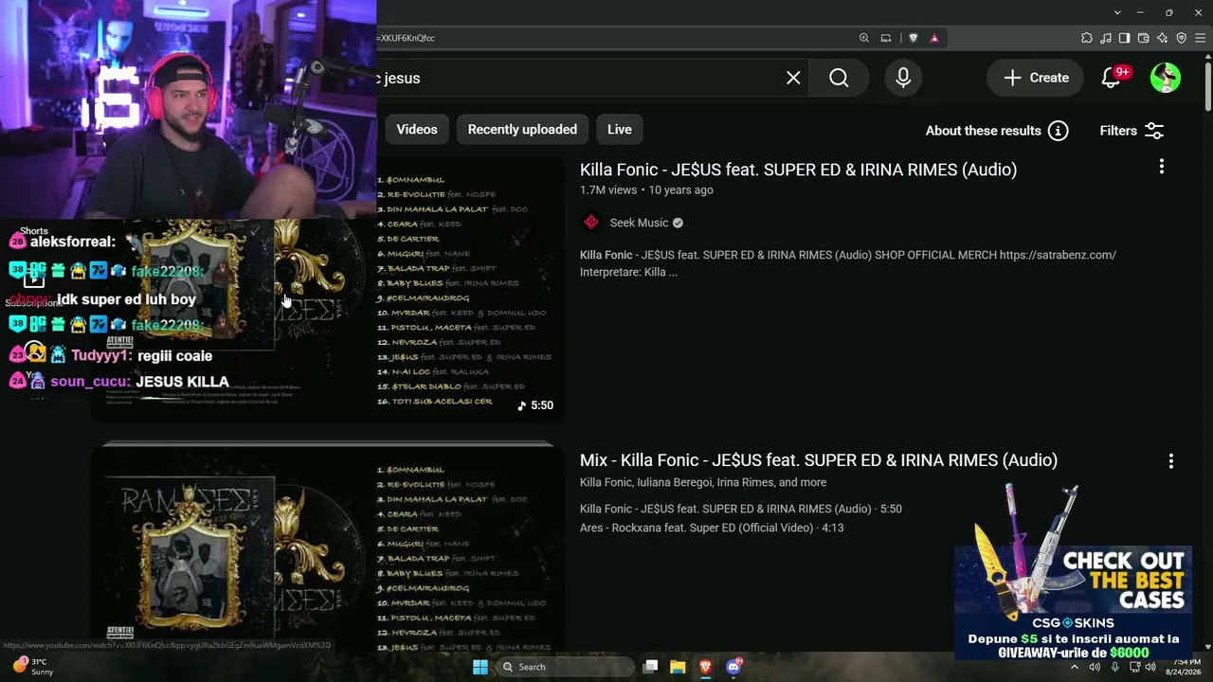
Task: Click the Windows taskbar Search box
Action: click(x=565, y=667)
